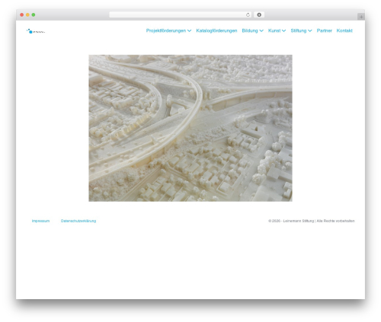Go to the Partner page

[325, 30]
